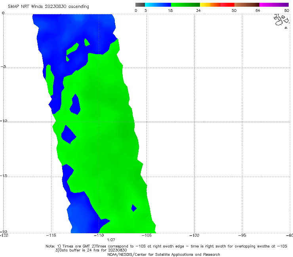The width and height of the screenshot is (293, 257).
Task: Click the 'NOAA/NESDIS/Center for Satellite Applications and Research' credit
Action: coord(164,255)
